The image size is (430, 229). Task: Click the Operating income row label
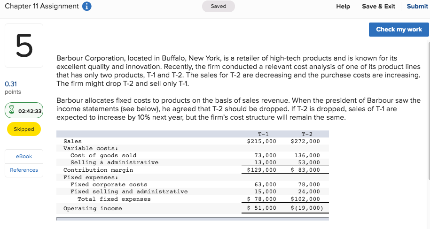93,208
